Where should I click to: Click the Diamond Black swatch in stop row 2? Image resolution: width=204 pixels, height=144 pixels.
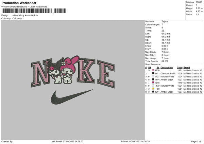[x=153, y=73]
